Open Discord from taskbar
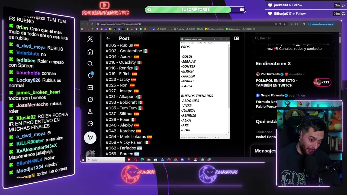This screenshot has width=347, height=195. click(x=182, y=160)
